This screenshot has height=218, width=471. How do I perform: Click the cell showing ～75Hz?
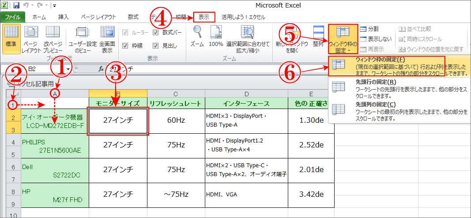click(x=176, y=195)
